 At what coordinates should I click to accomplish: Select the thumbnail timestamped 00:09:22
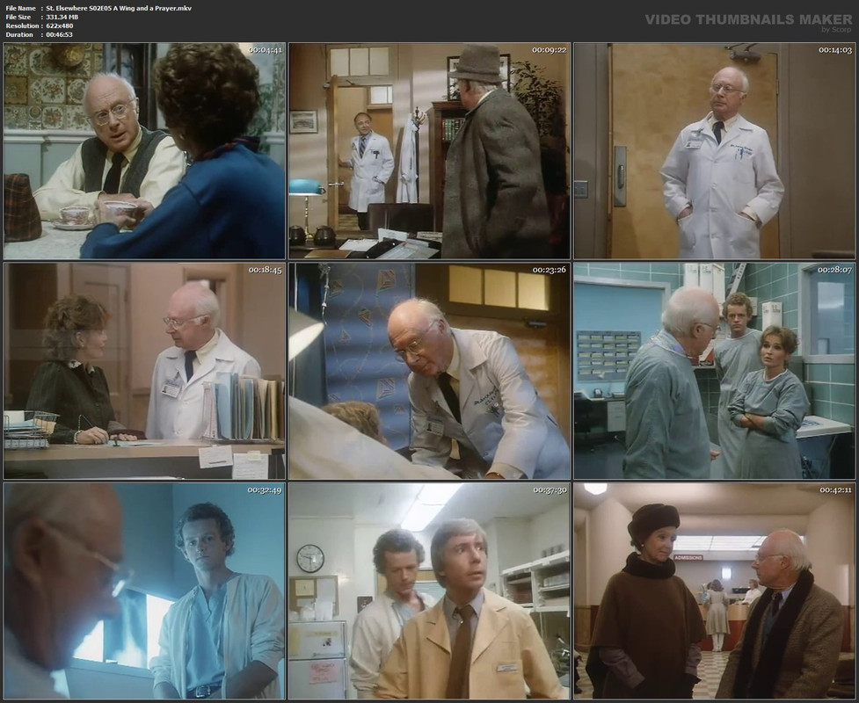click(429, 151)
